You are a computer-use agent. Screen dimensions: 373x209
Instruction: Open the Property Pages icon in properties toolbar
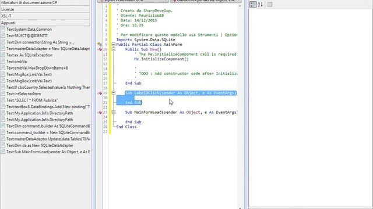pyautogui.click(x=269, y=5)
